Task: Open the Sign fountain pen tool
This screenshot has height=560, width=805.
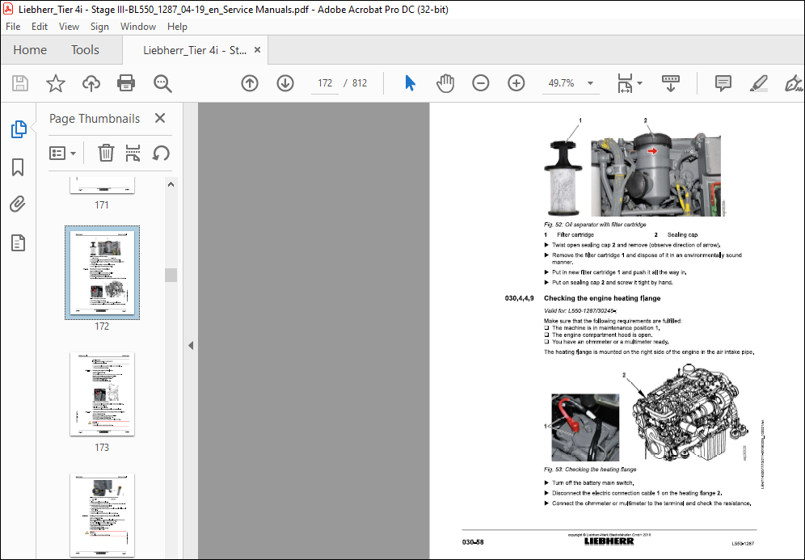Action: [794, 83]
